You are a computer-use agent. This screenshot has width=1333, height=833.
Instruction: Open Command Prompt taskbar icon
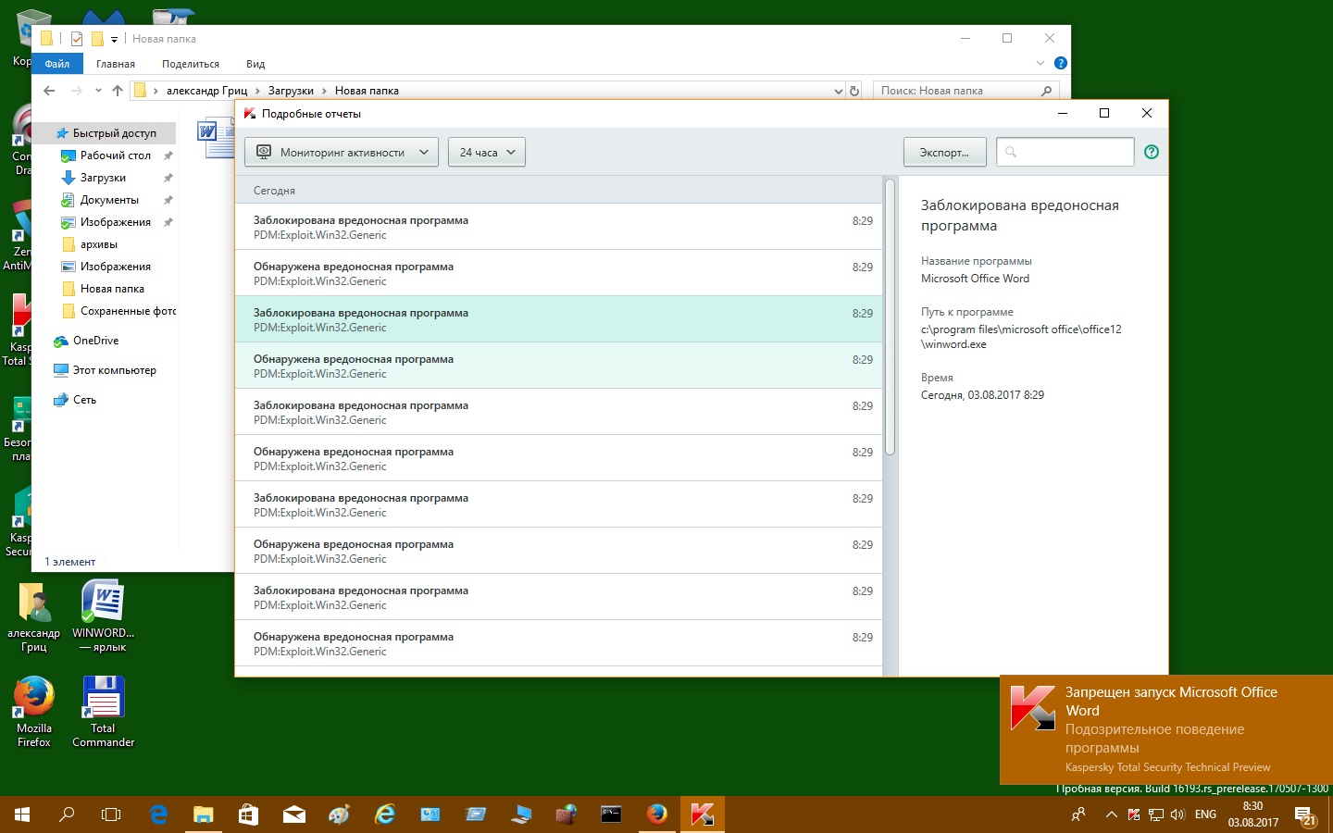pyautogui.click(x=611, y=814)
